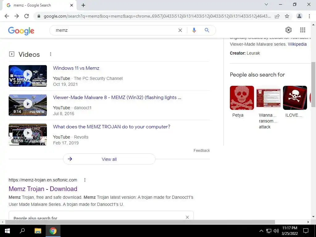
Task: Open Viewer-Made Malware 8 - MEMZ link
Action: (117, 98)
